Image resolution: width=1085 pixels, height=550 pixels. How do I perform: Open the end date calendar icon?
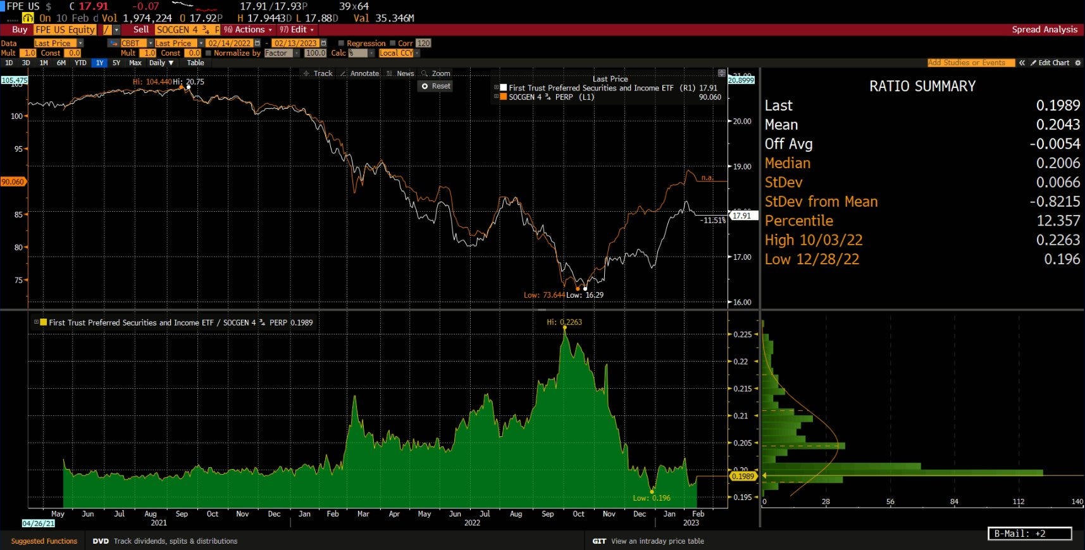click(323, 43)
